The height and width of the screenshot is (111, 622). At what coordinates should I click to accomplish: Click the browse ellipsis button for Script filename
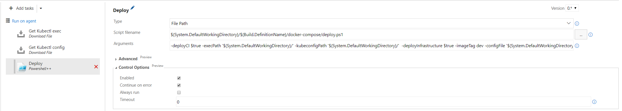[x=581, y=35]
